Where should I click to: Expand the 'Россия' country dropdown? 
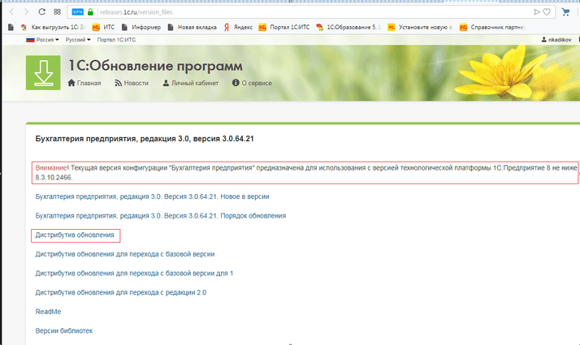coord(42,40)
